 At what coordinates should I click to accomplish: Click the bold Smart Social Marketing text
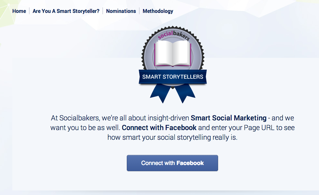click(x=228, y=118)
